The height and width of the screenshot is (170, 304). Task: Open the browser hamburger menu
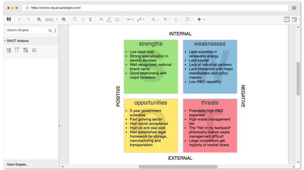(294, 7)
